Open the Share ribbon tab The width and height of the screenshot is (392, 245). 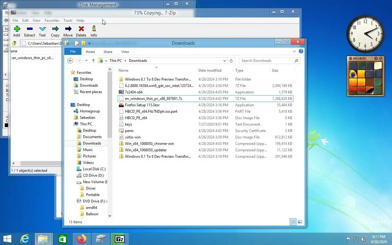click(108, 52)
